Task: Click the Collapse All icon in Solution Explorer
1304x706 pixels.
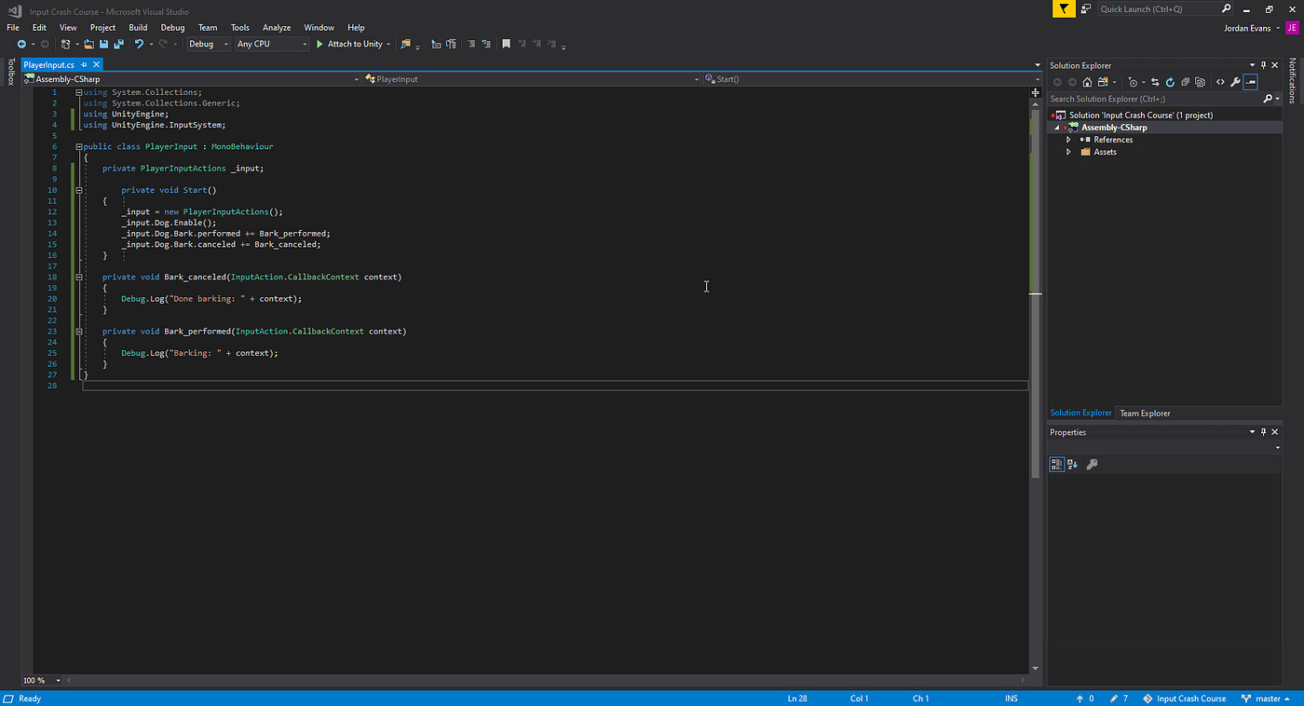Action: click(x=1185, y=82)
